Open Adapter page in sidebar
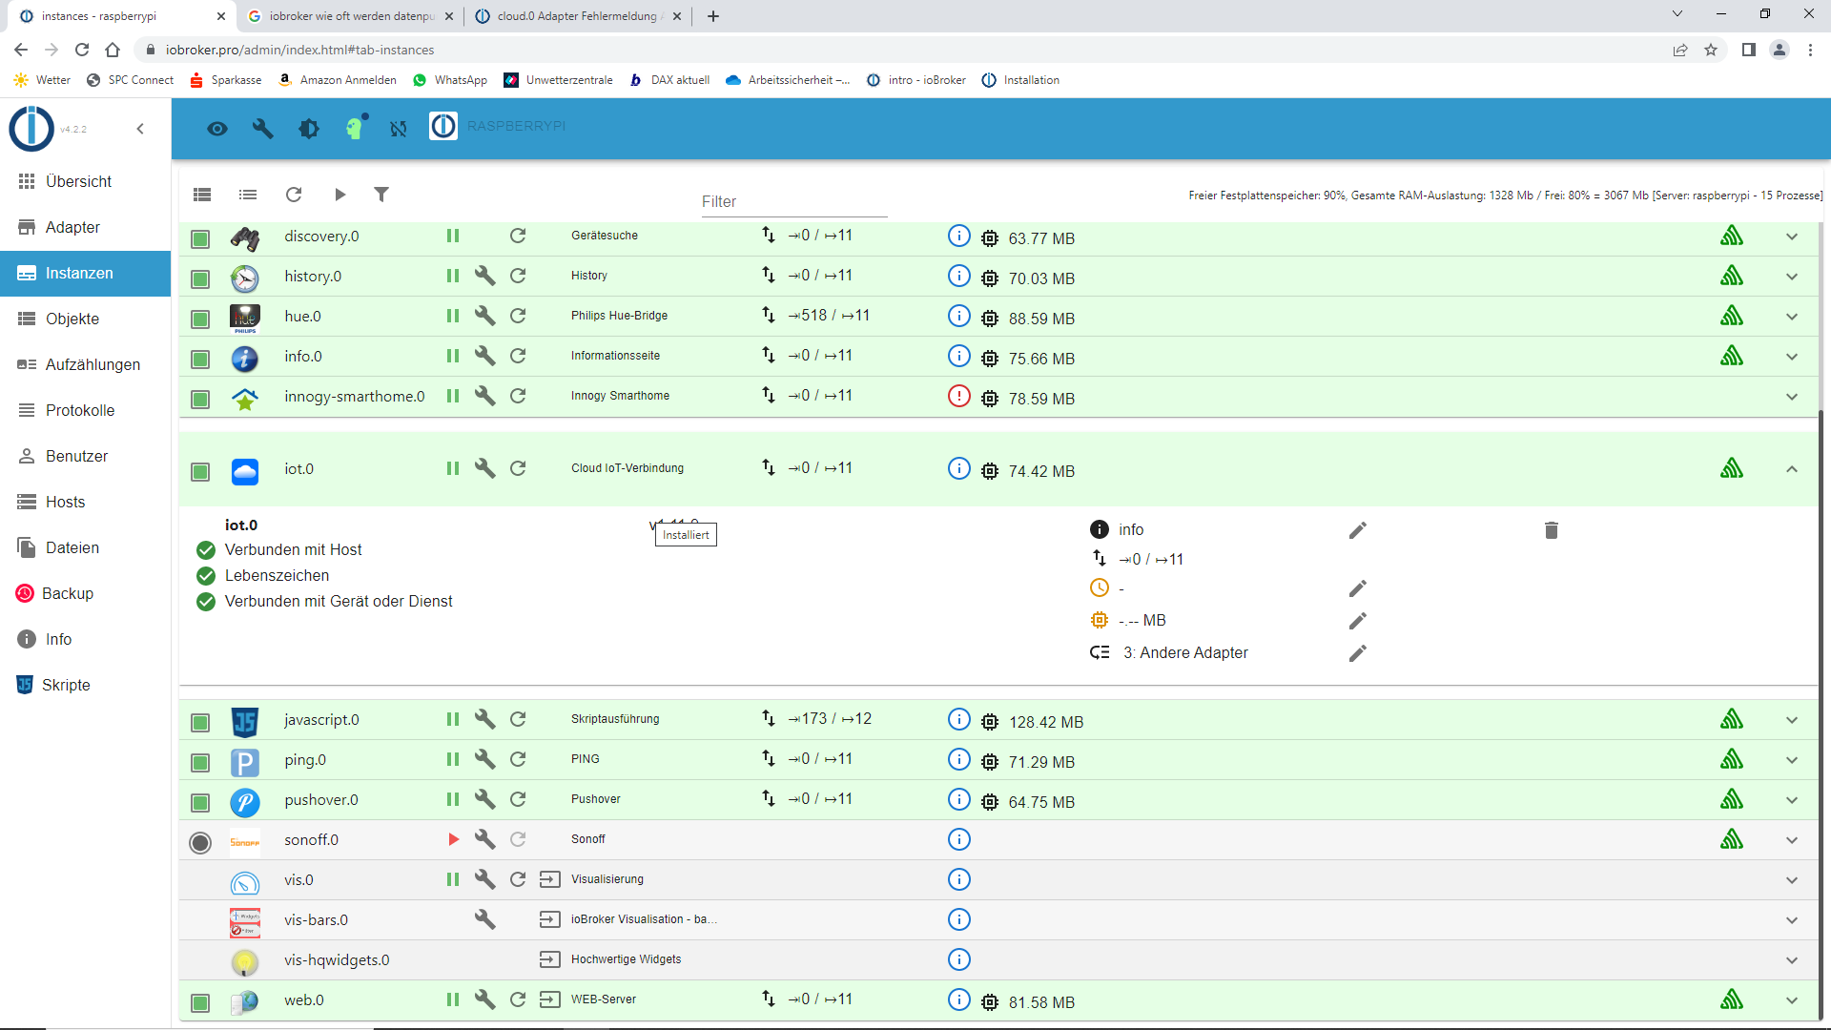 coord(85,227)
